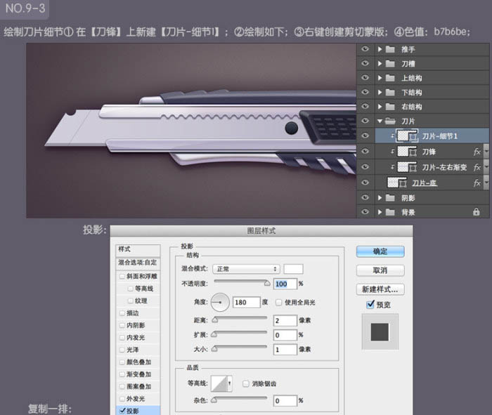
Task: Click the 取消 cancel button
Action: 380,270
